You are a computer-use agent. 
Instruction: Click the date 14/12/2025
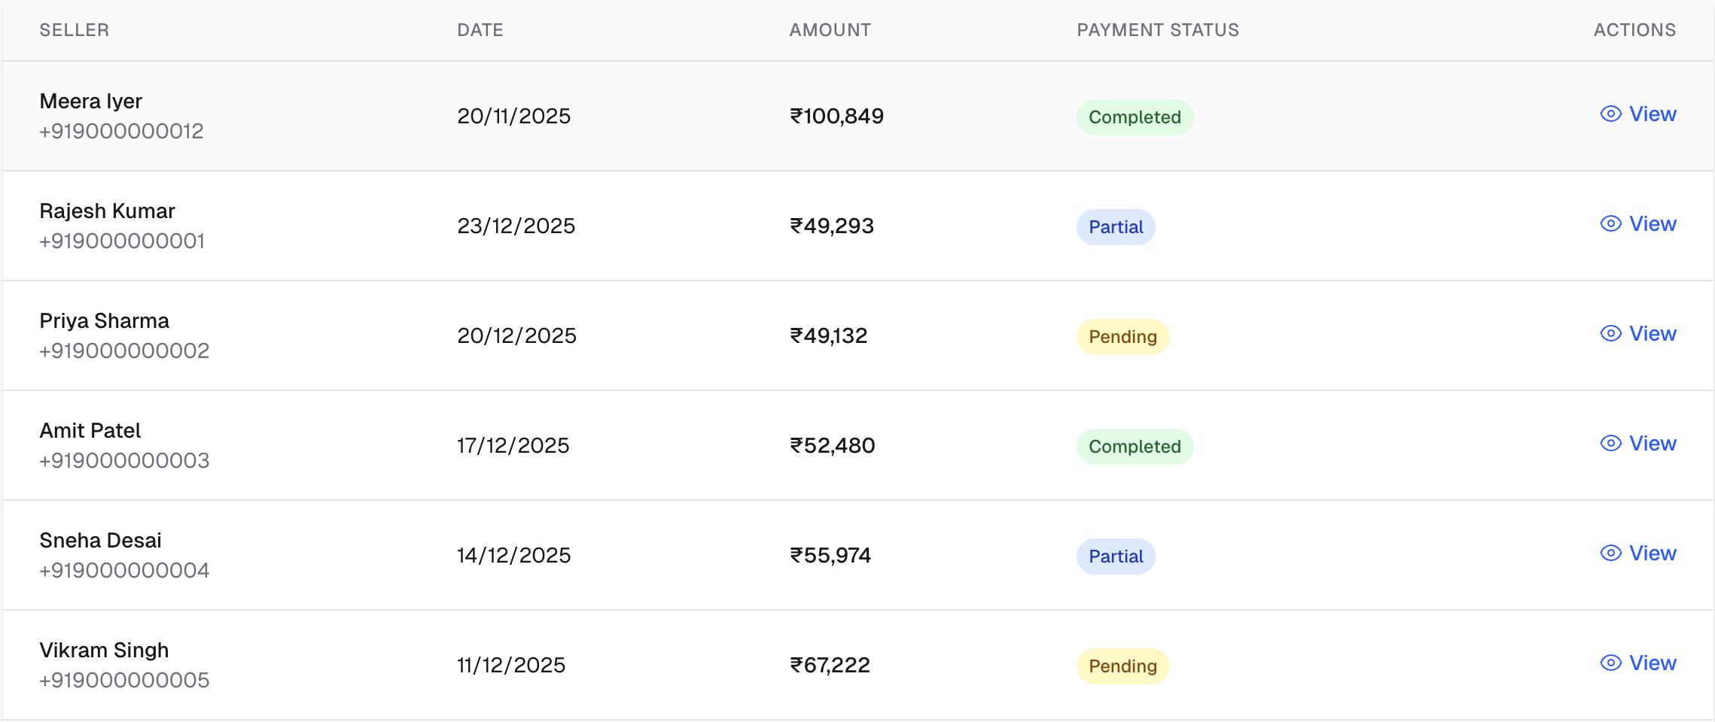514,555
